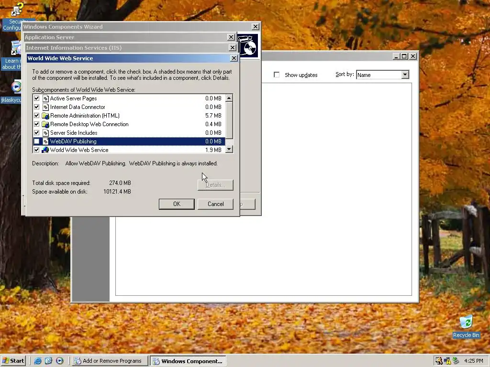Uncheck Server Side Includes checkbox
Screen dimensions: 490x367
[36, 133]
